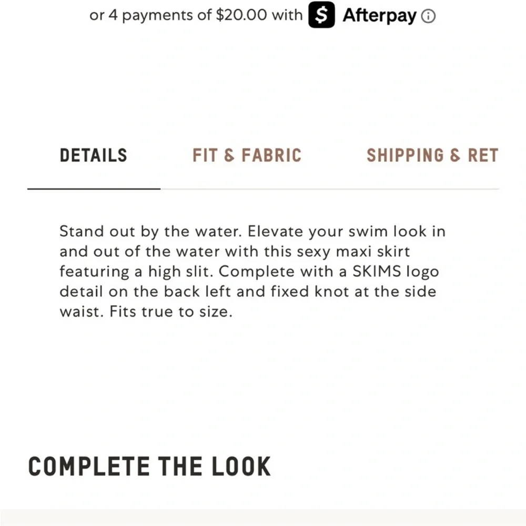
Task: Open the Afterpay info circle icon
Action: (428, 16)
